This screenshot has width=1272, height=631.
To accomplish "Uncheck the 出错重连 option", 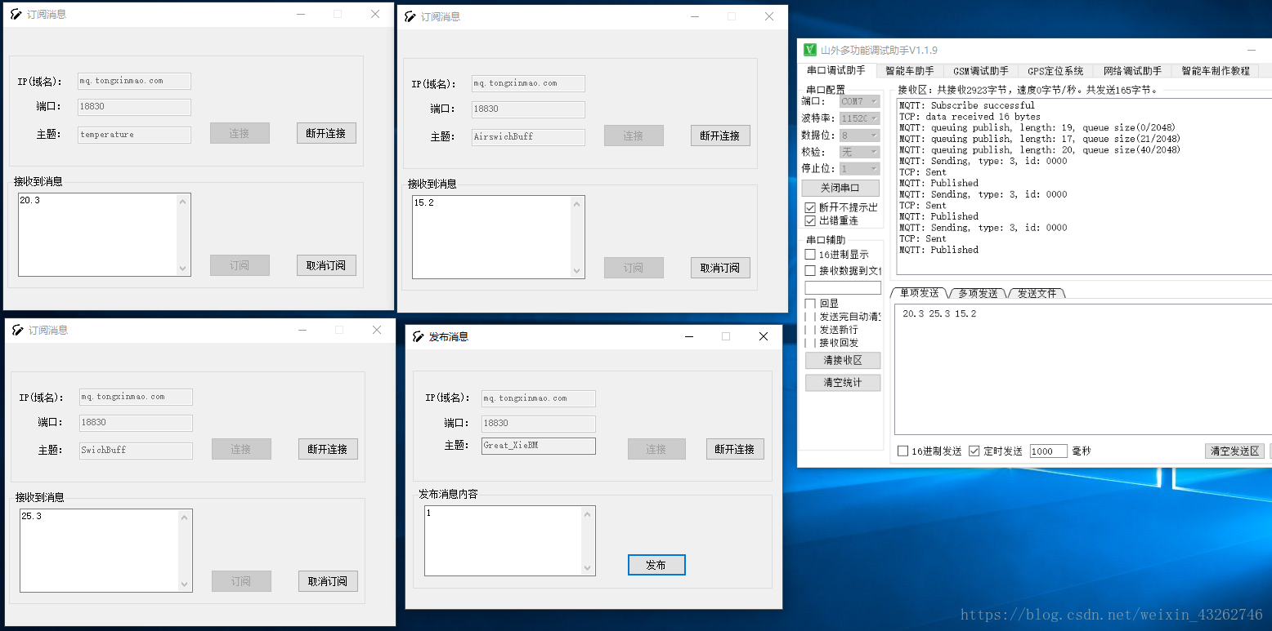I will 810,220.
